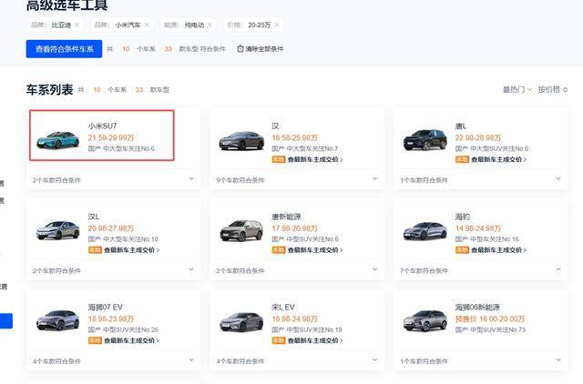Open 查最新车主成交价 link under 唐L

[499, 159]
